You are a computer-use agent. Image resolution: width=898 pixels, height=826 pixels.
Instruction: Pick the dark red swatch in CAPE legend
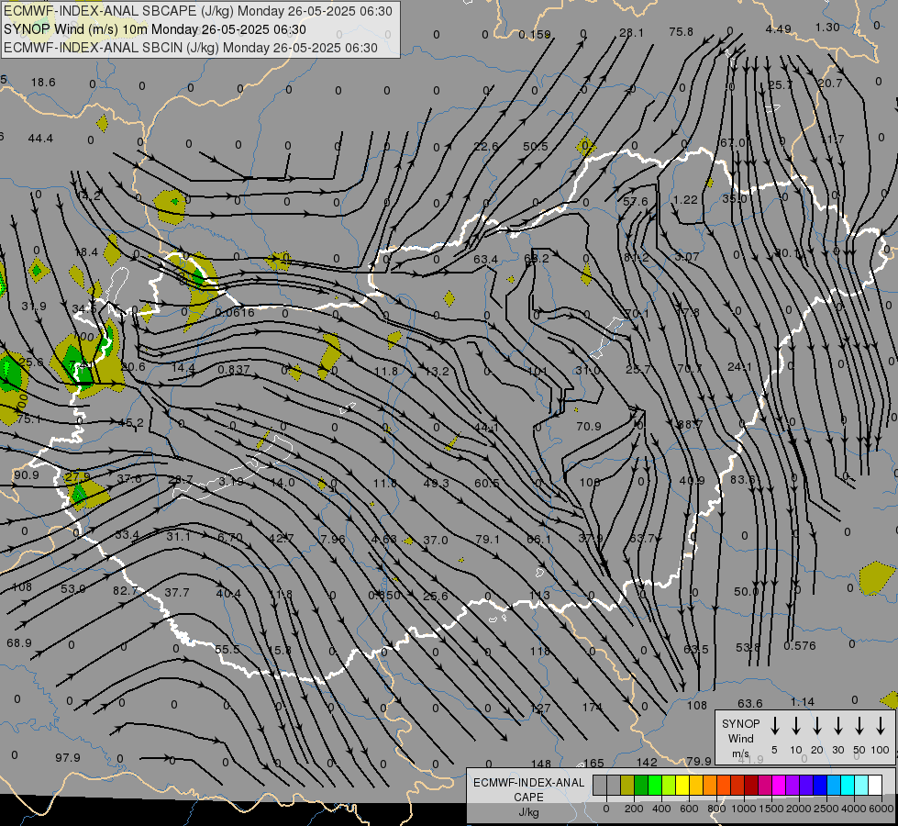click(x=751, y=786)
